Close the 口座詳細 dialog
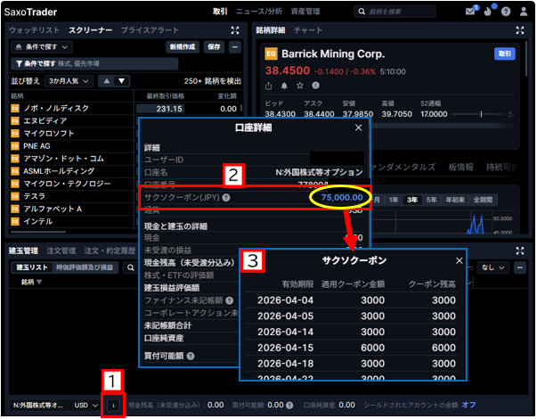This screenshot has height=419, width=537. point(359,127)
